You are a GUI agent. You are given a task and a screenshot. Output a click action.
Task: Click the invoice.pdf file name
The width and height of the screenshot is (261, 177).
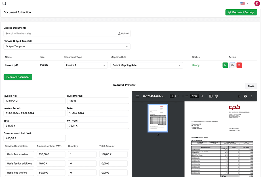click(11, 65)
